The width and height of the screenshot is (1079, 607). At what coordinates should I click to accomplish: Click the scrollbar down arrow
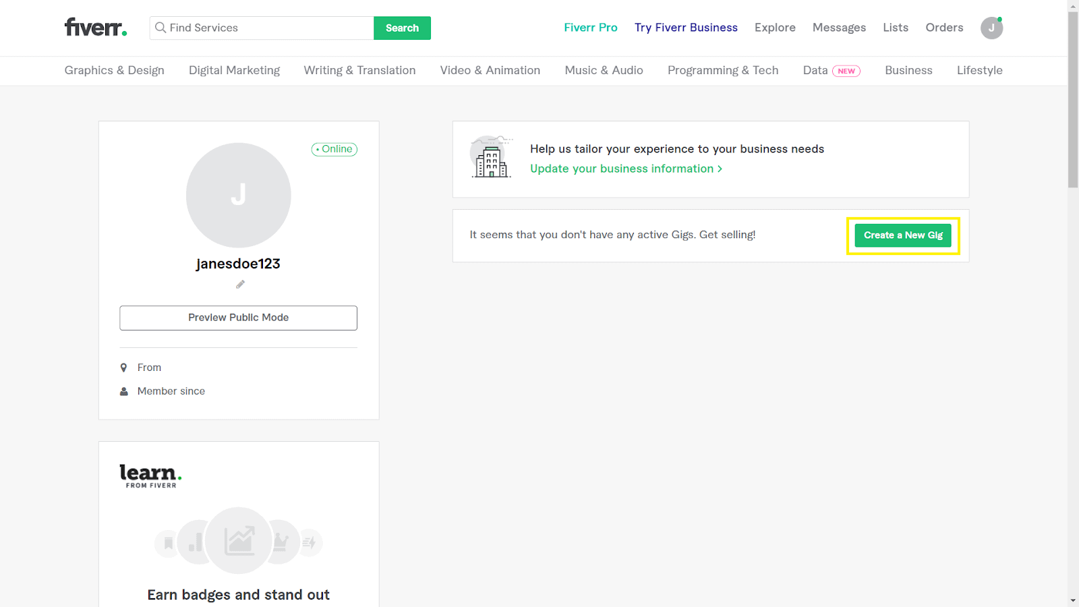click(1073, 601)
